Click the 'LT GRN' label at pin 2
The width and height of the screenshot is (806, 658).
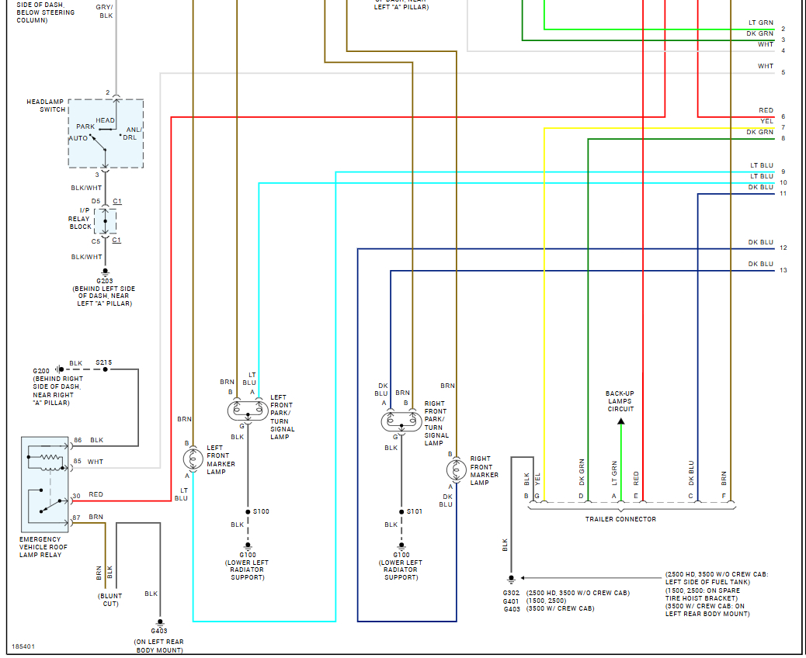click(761, 23)
